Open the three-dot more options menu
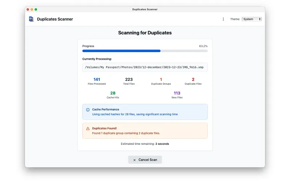 pos(223,19)
